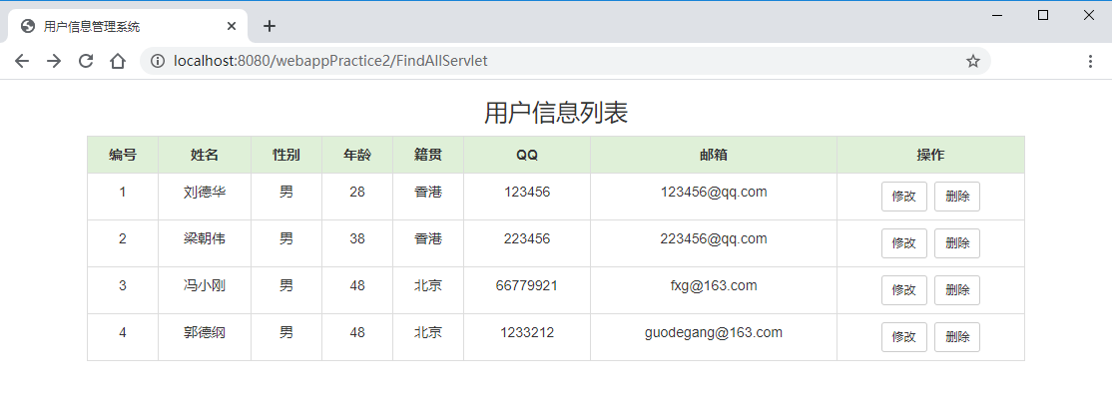
Task: Open a new tab with the plus icon
Action: click(269, 26)
